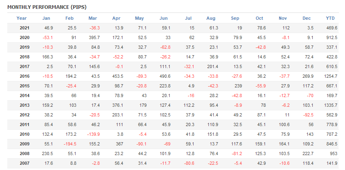Click the Monthly Performance (Pips) heading
This screenshot has width=345, height=170.
tap(47, 7)
